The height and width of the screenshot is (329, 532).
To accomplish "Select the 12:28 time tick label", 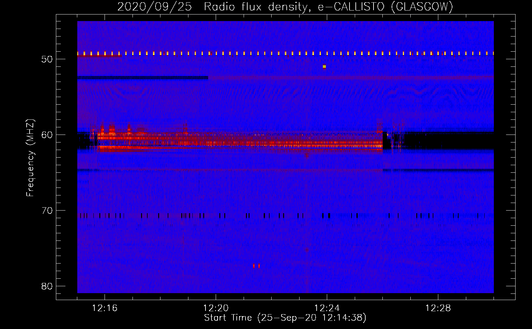I will pos(438,308).
